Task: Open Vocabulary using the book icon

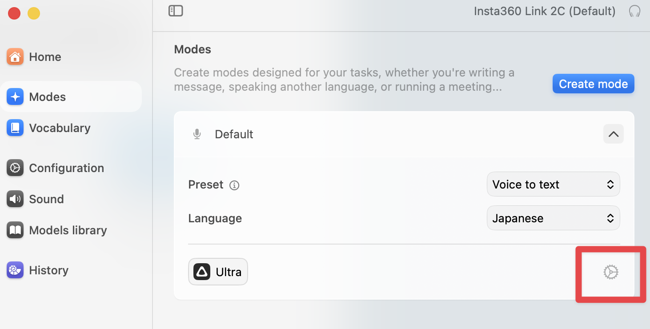Action: pos(15,128)
